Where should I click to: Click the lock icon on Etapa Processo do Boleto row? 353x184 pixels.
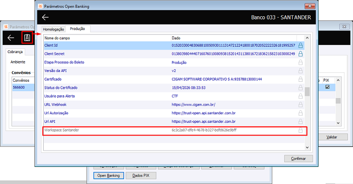click(x=300, y=62)
